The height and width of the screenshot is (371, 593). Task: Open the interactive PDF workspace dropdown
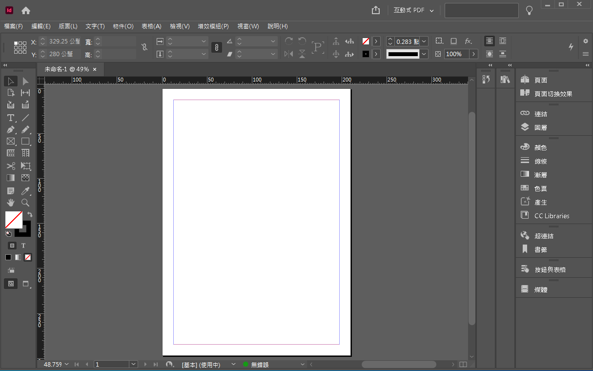pyautogui.click(x=414, y=10)
